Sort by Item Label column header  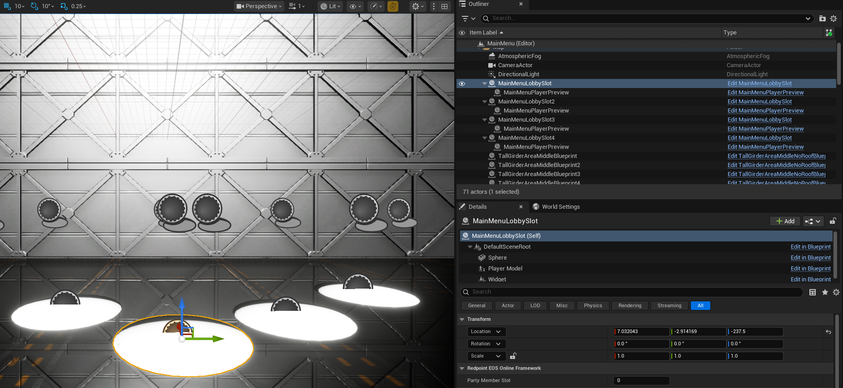pyautogui.click(x=595, y=33)
